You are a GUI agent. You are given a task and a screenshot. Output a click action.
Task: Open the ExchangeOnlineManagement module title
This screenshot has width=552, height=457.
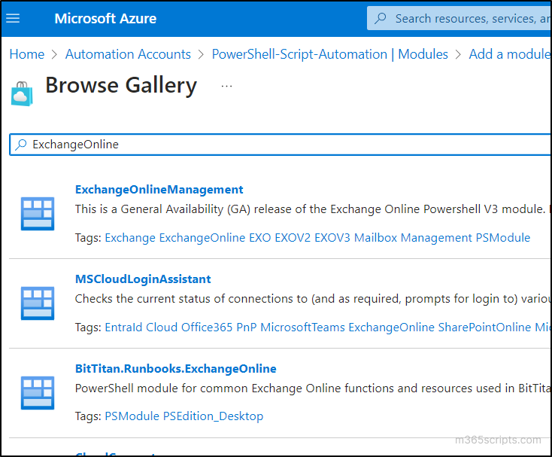pyautogui.click(x=159, y=190)
